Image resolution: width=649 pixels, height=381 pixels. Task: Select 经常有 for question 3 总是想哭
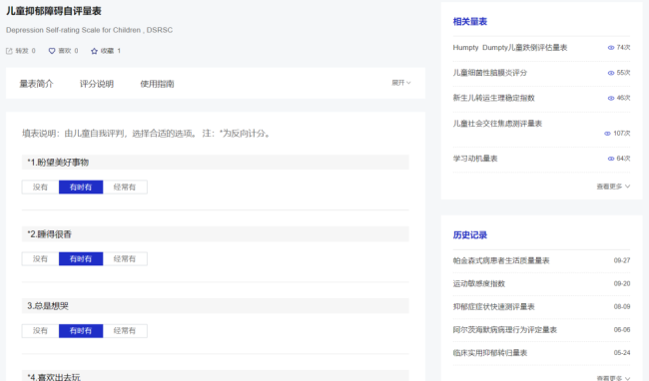tap(125, 331)
